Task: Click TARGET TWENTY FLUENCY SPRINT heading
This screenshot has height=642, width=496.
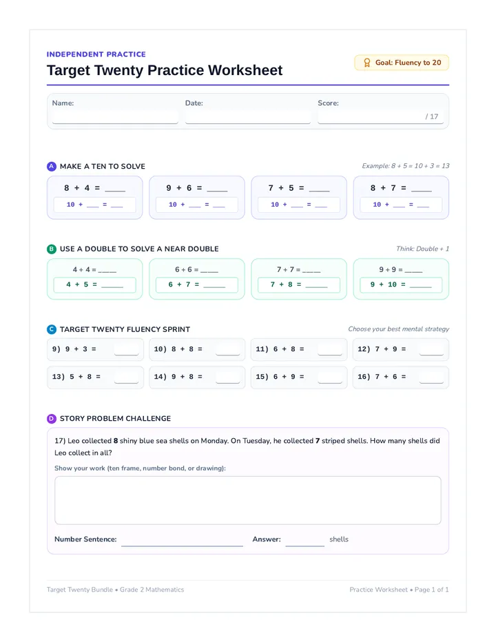Action: coord(125,329)
